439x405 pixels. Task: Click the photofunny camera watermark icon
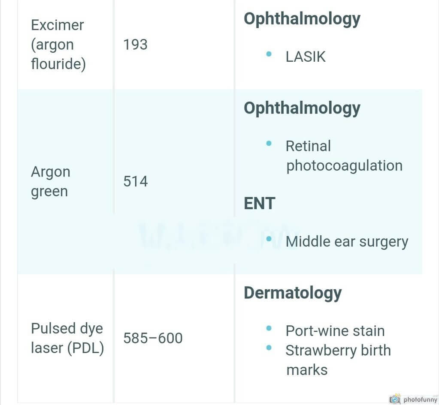point(395,399)
